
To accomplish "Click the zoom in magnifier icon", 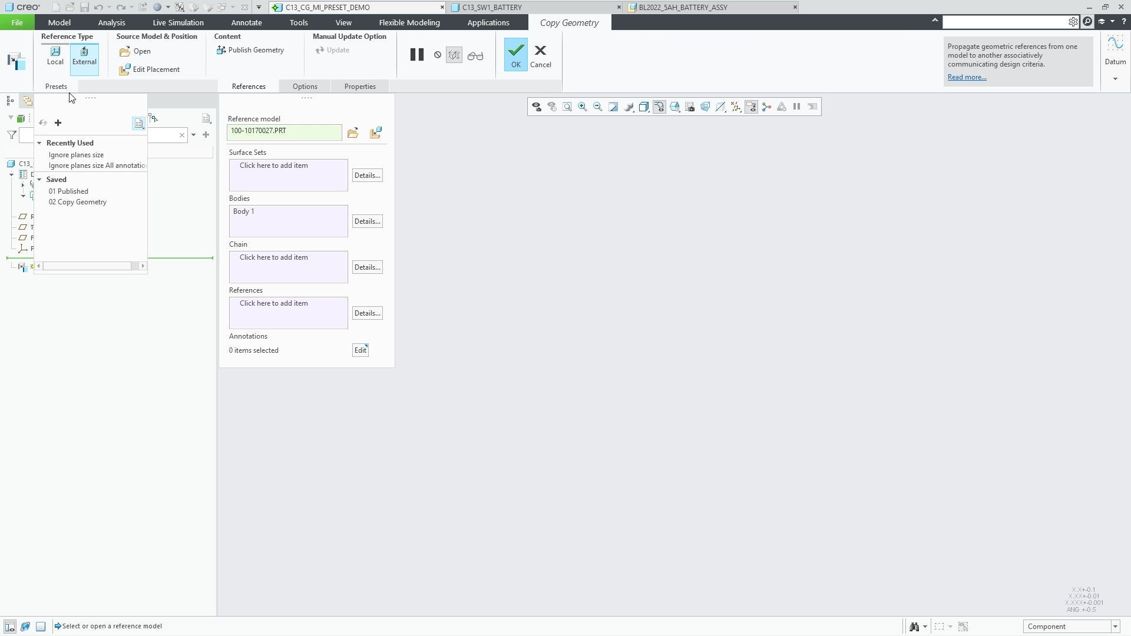I will [x=582, y=107].
